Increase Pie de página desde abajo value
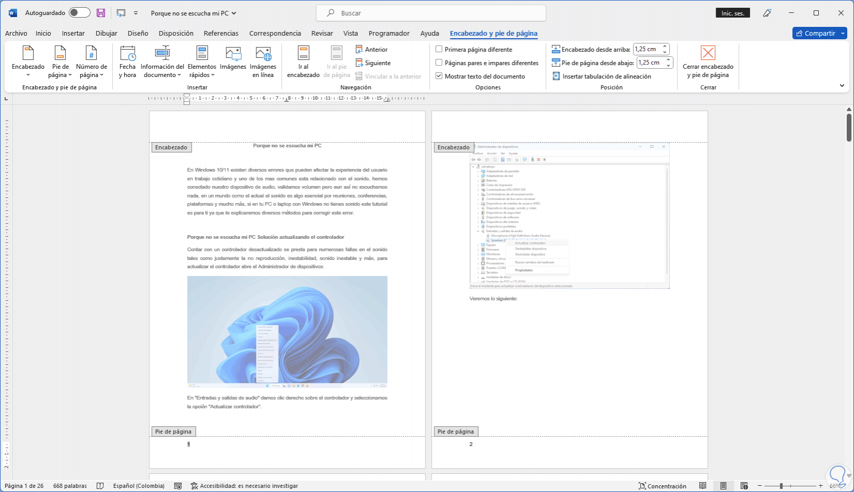 click(668, 60)
